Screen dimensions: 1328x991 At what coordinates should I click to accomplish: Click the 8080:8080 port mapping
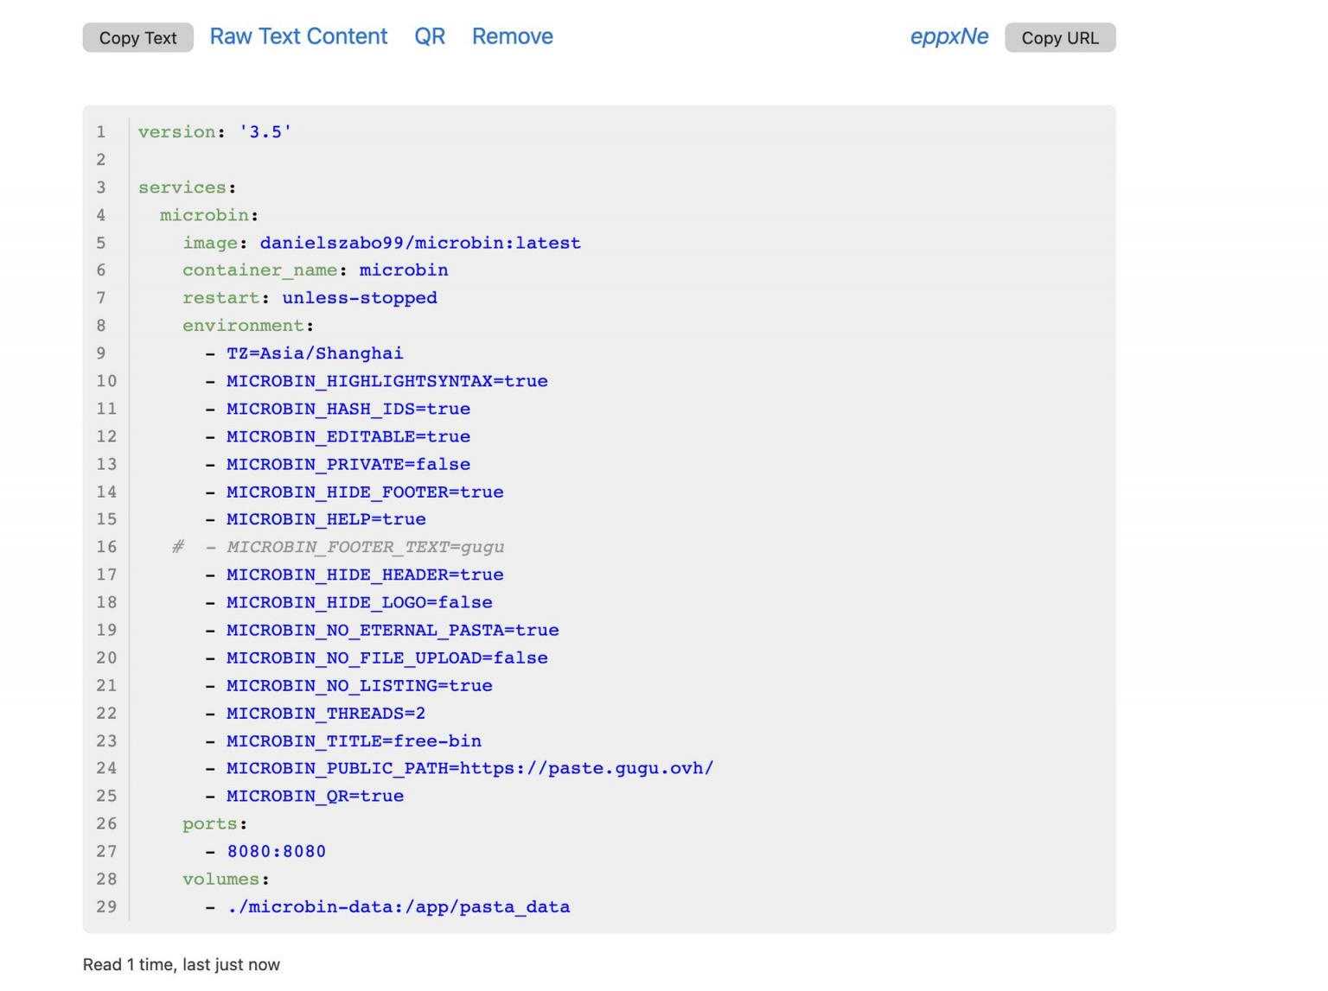277,851
